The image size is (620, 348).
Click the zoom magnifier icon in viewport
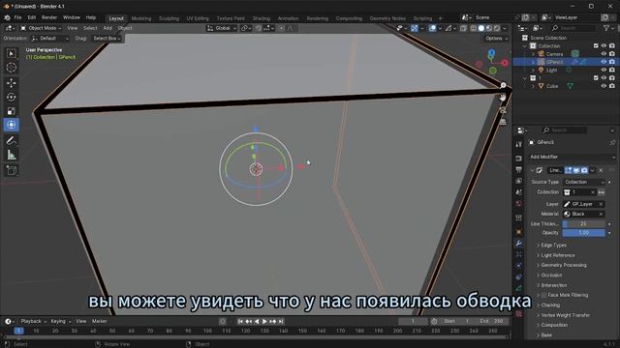click(x=503, y=85)
